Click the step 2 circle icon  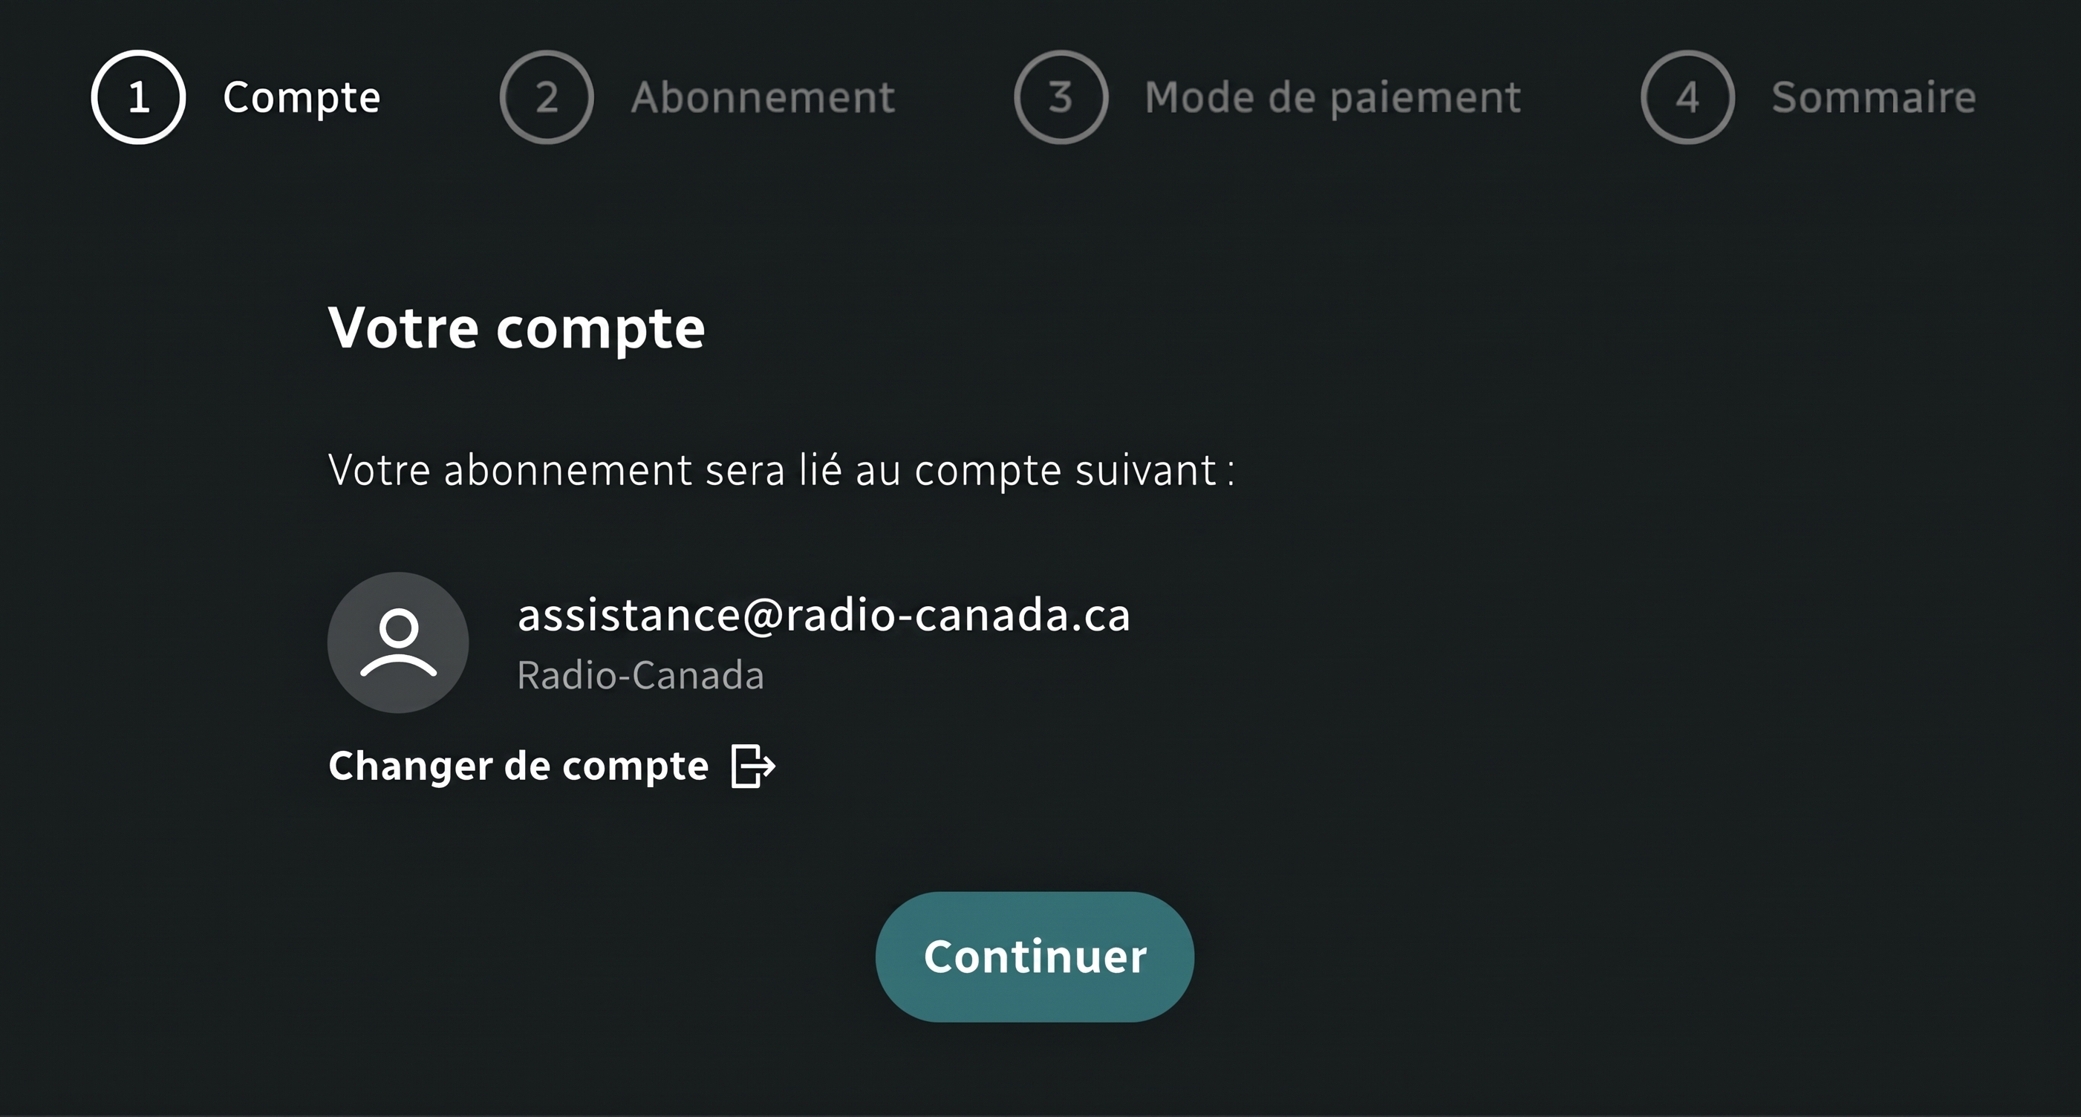point(547,97)
